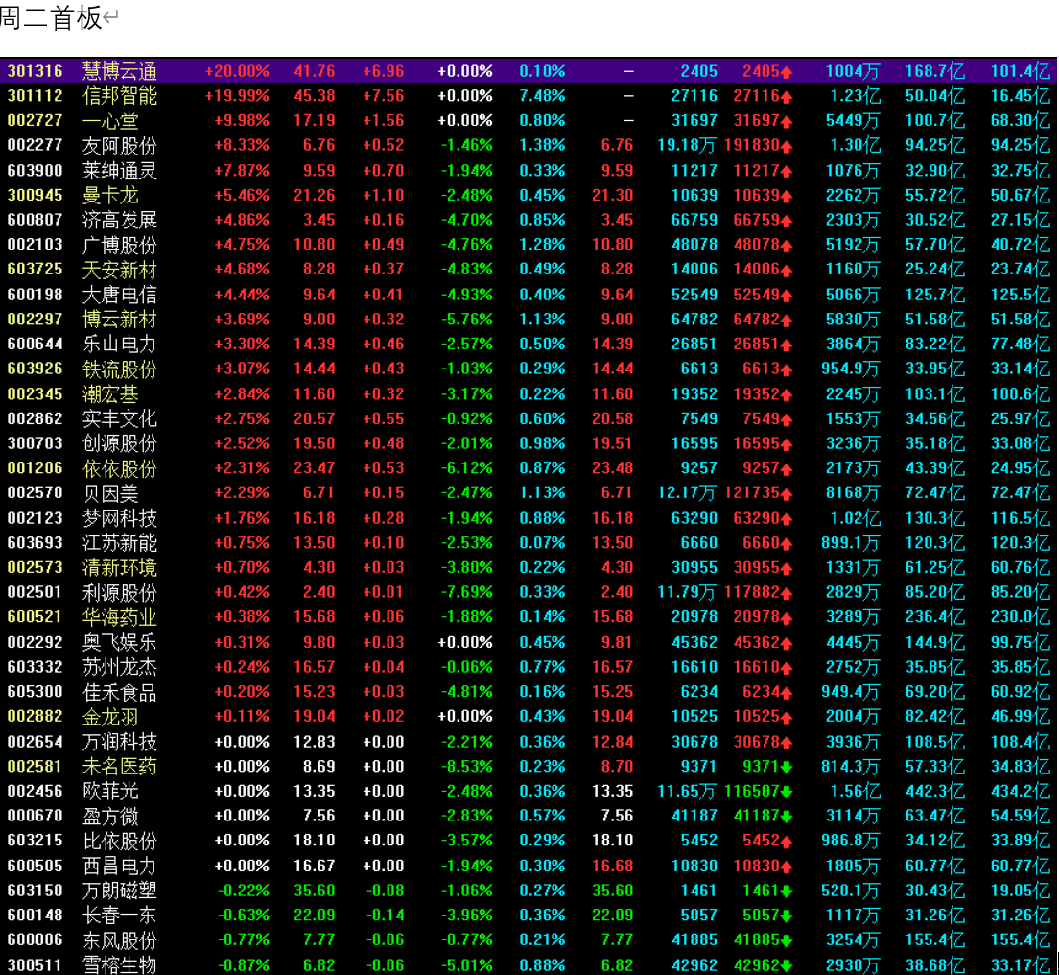
Task: Open 一心堂 stock name
Action: 110,121
